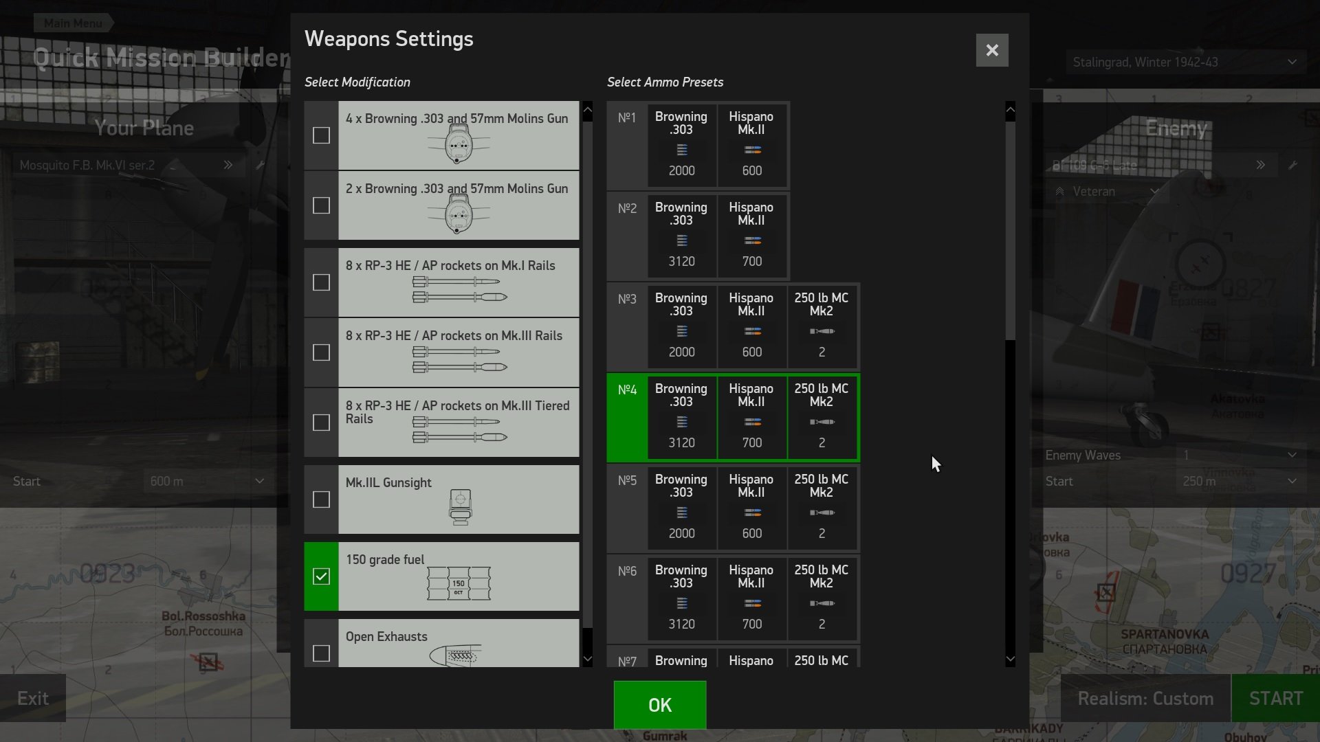
Task: Uncheck the 150 grade fuel modification
Action: (x=321, y=576)
